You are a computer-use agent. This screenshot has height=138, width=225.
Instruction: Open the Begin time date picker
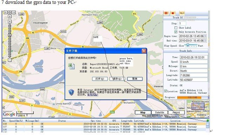click(205, 36)
